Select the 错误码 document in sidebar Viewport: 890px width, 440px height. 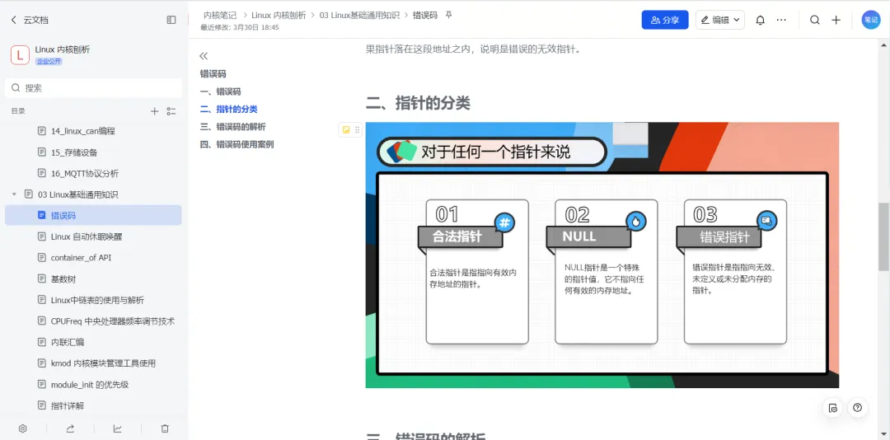[94, 215]
